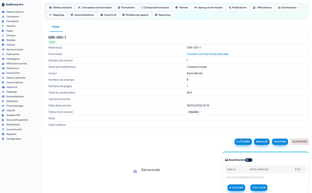Click the Publications share icon in sidebar
312x193 pixels.
3,54
